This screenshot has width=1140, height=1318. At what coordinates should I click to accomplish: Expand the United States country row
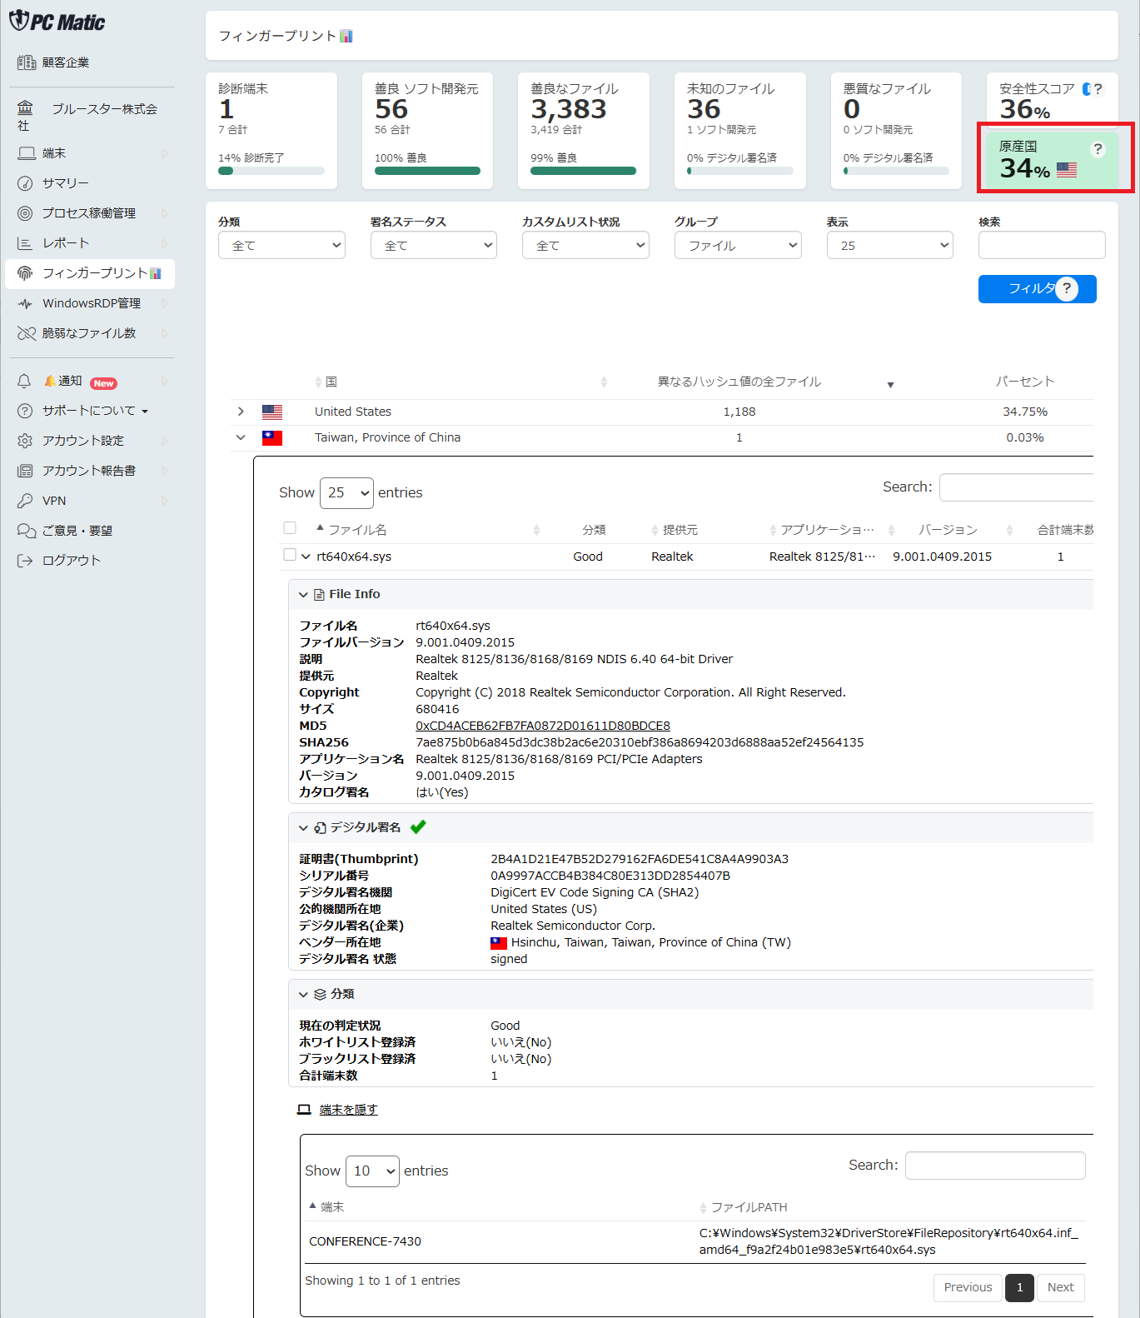point(241,412)
